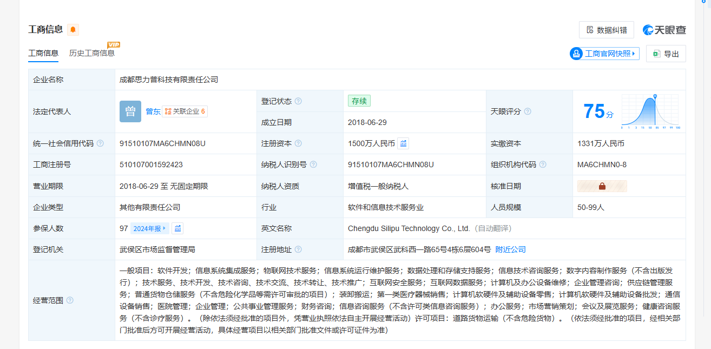This screenshot has width=711, height=349.
Task: Click the 导出 export button
Action: point(666,54)
